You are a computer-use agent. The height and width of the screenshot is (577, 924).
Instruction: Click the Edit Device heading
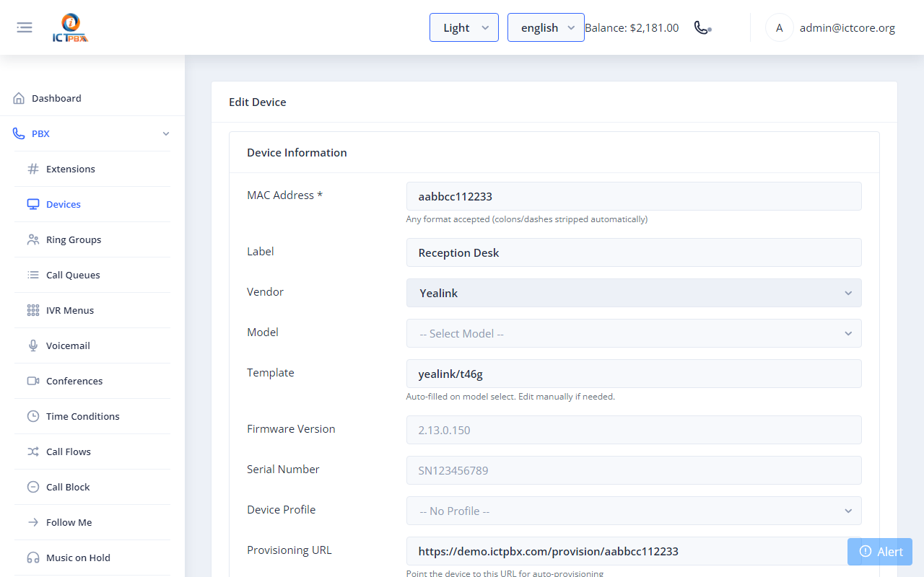pyautogui.click(x=258, y=102)
